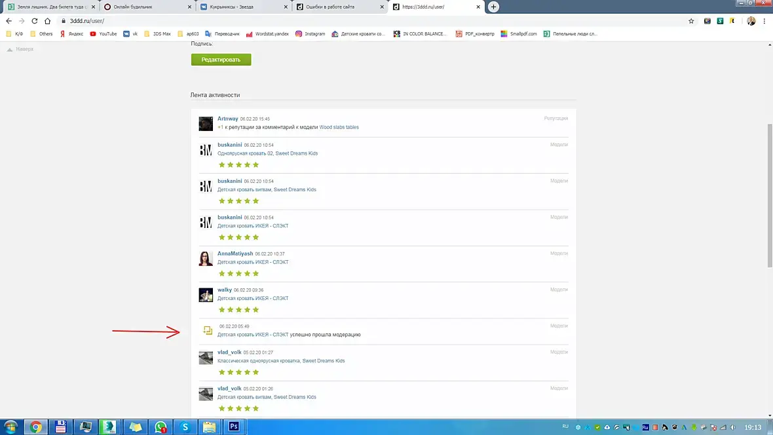Click the green Редактировать button
Viewport: 773px width, 435px height.
[x=221, y=60]
